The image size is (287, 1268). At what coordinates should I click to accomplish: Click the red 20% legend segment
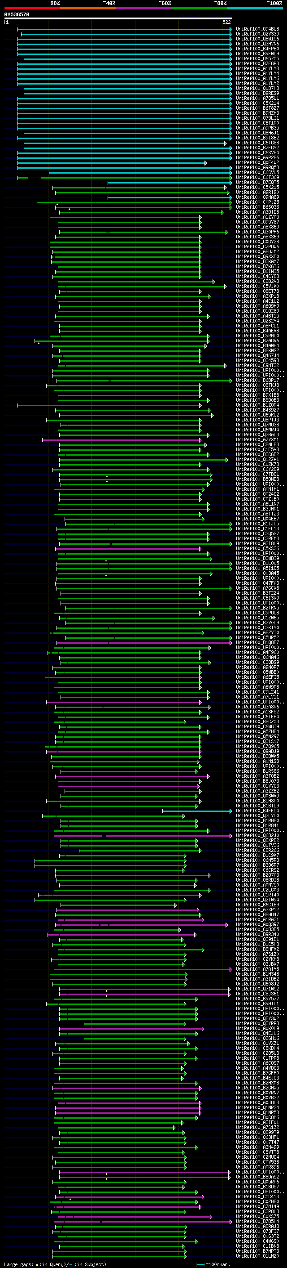pos(32,8)
